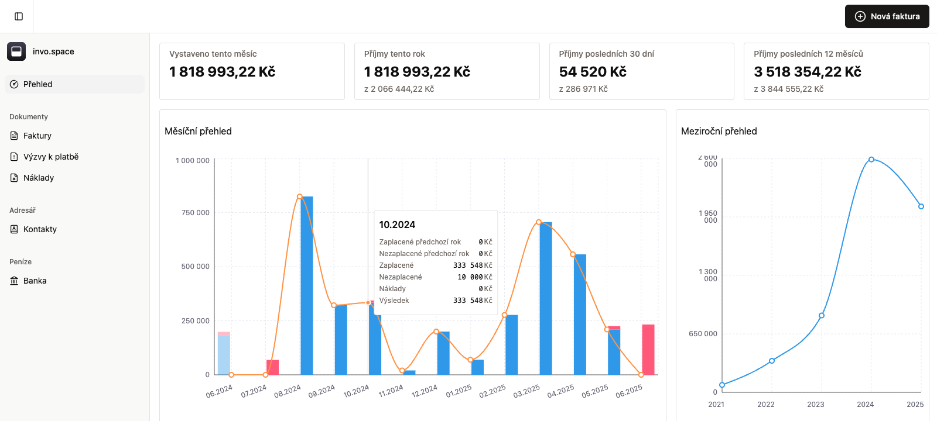937x421 pixels.
Task: Open the Náklady section
Action: point(39,178)
